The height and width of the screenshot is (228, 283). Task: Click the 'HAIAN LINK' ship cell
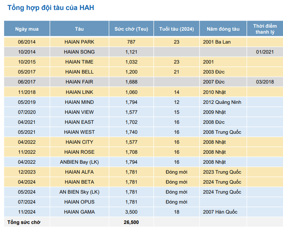coord(79,92)
